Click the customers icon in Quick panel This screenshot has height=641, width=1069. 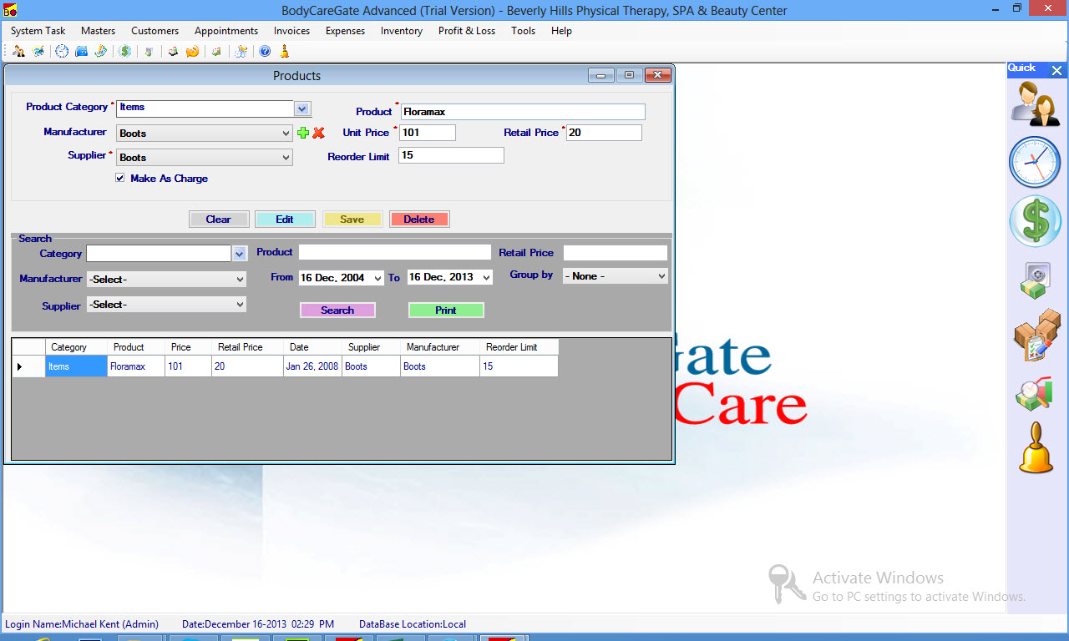pyautogui.click(x=1035, y=103)
